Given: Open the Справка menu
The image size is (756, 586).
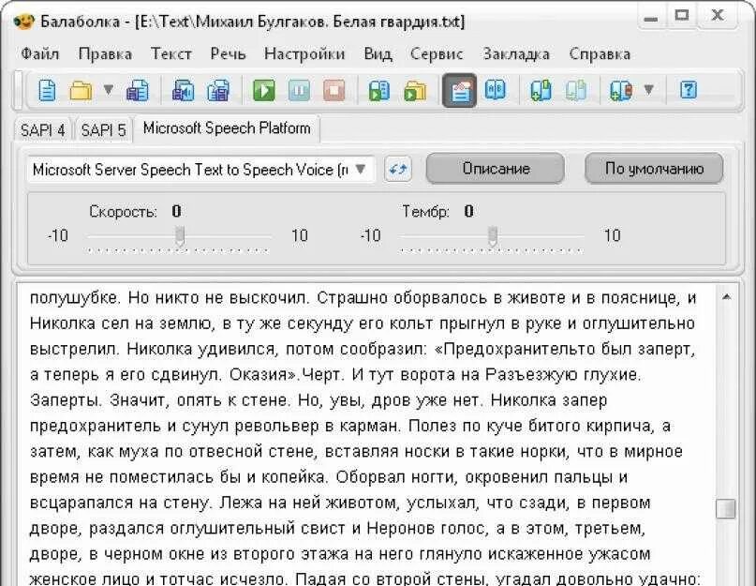Looking at the screenshot, I should 600,53.
